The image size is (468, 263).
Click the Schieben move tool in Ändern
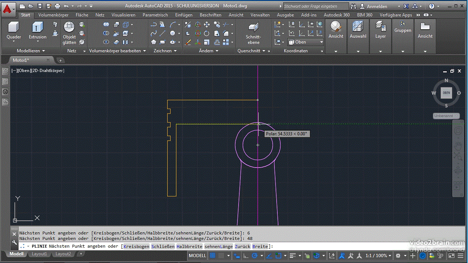[207, 24]
